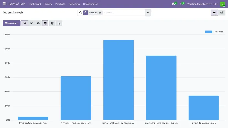Open the Configuration menu
The width and height of the screenshot is (228, 128).
tap(91, 4)
